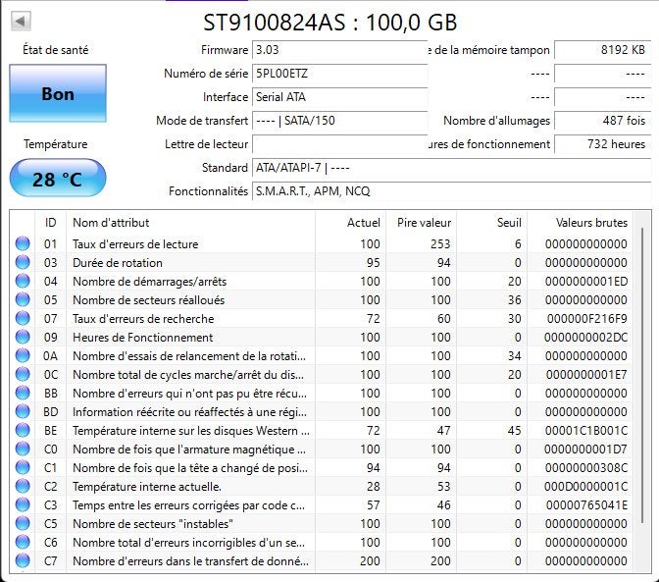Select the Nombre de secteurs réalloués row

322,299
